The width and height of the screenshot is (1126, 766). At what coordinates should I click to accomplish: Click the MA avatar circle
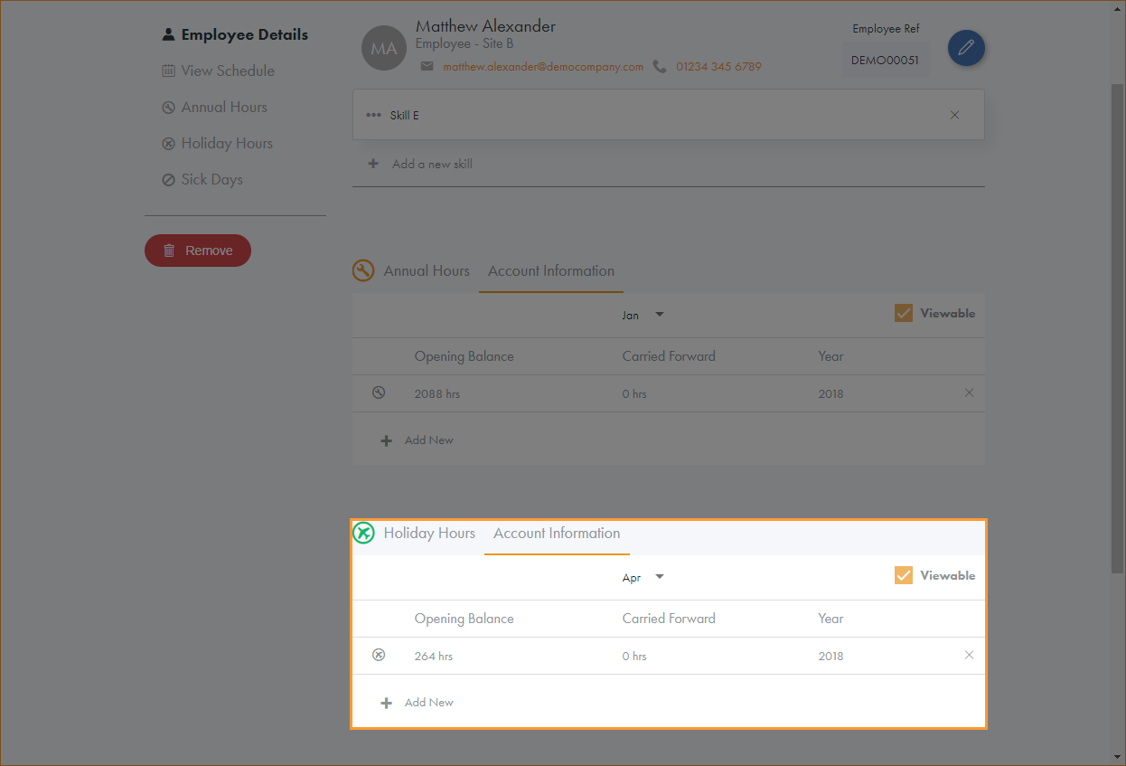(x=384, y=49)
